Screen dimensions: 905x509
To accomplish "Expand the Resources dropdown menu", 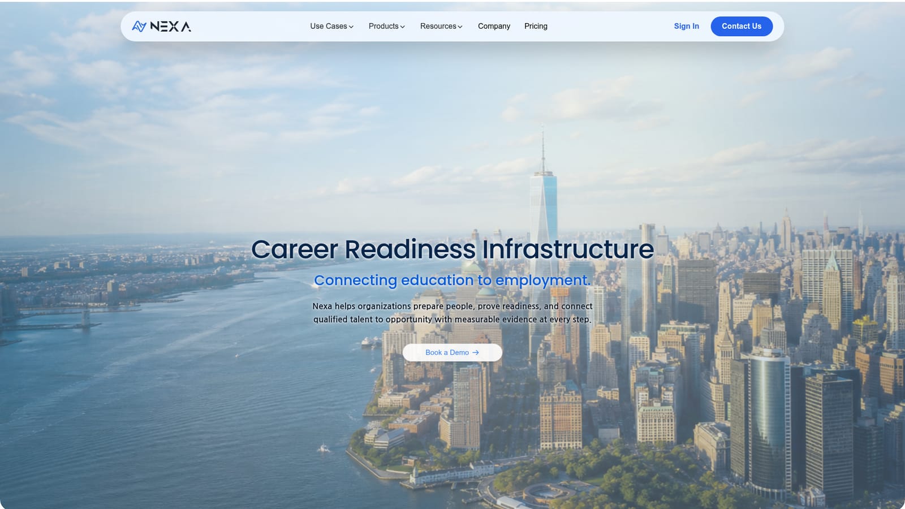I will [441, 26].
